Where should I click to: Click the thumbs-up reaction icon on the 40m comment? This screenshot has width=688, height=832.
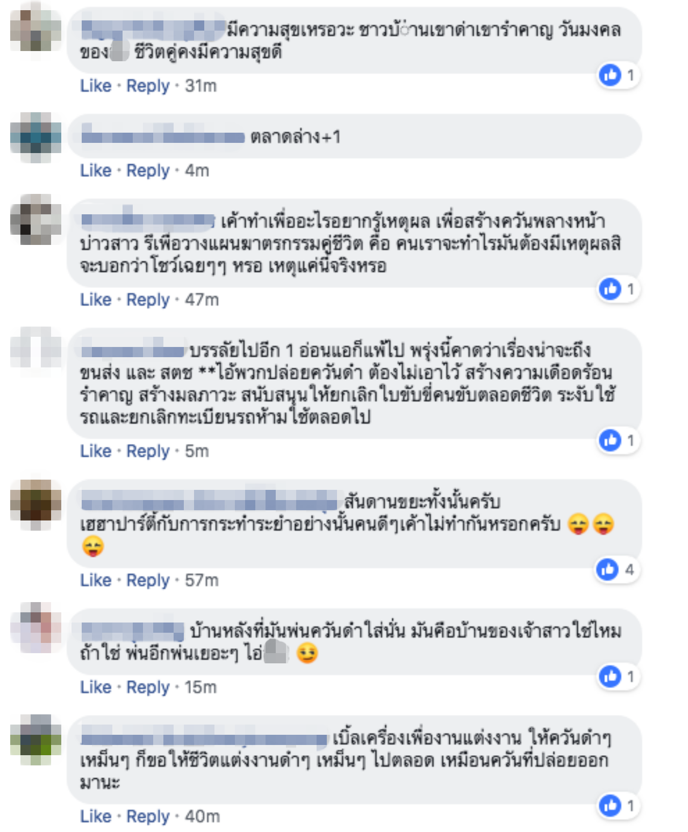coord(610,806)
